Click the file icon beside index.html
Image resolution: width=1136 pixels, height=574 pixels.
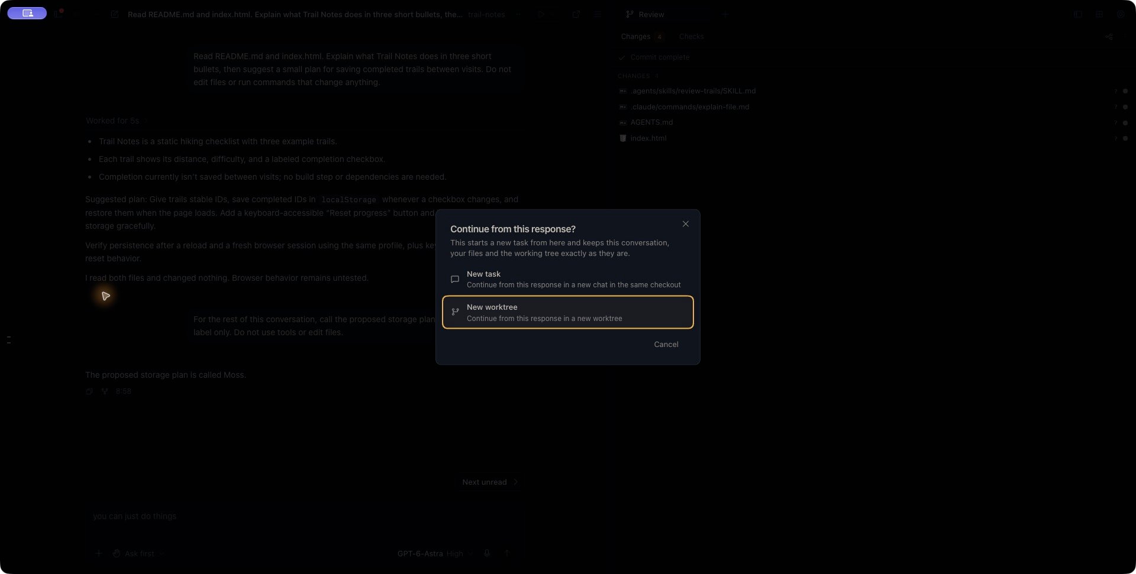[x=622, y=138]
